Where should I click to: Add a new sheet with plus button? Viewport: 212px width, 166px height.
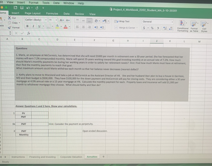click(x=104, y=157)
